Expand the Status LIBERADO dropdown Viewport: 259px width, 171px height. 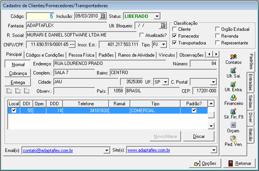[x=157, y=16]
